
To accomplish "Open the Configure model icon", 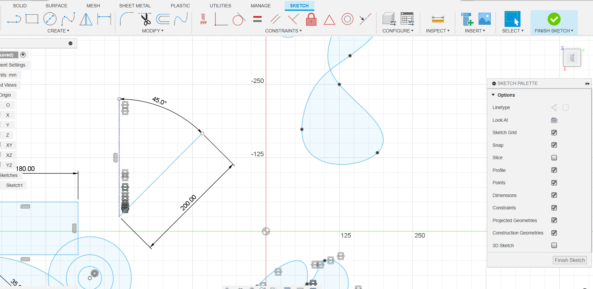I will [389, 19].
